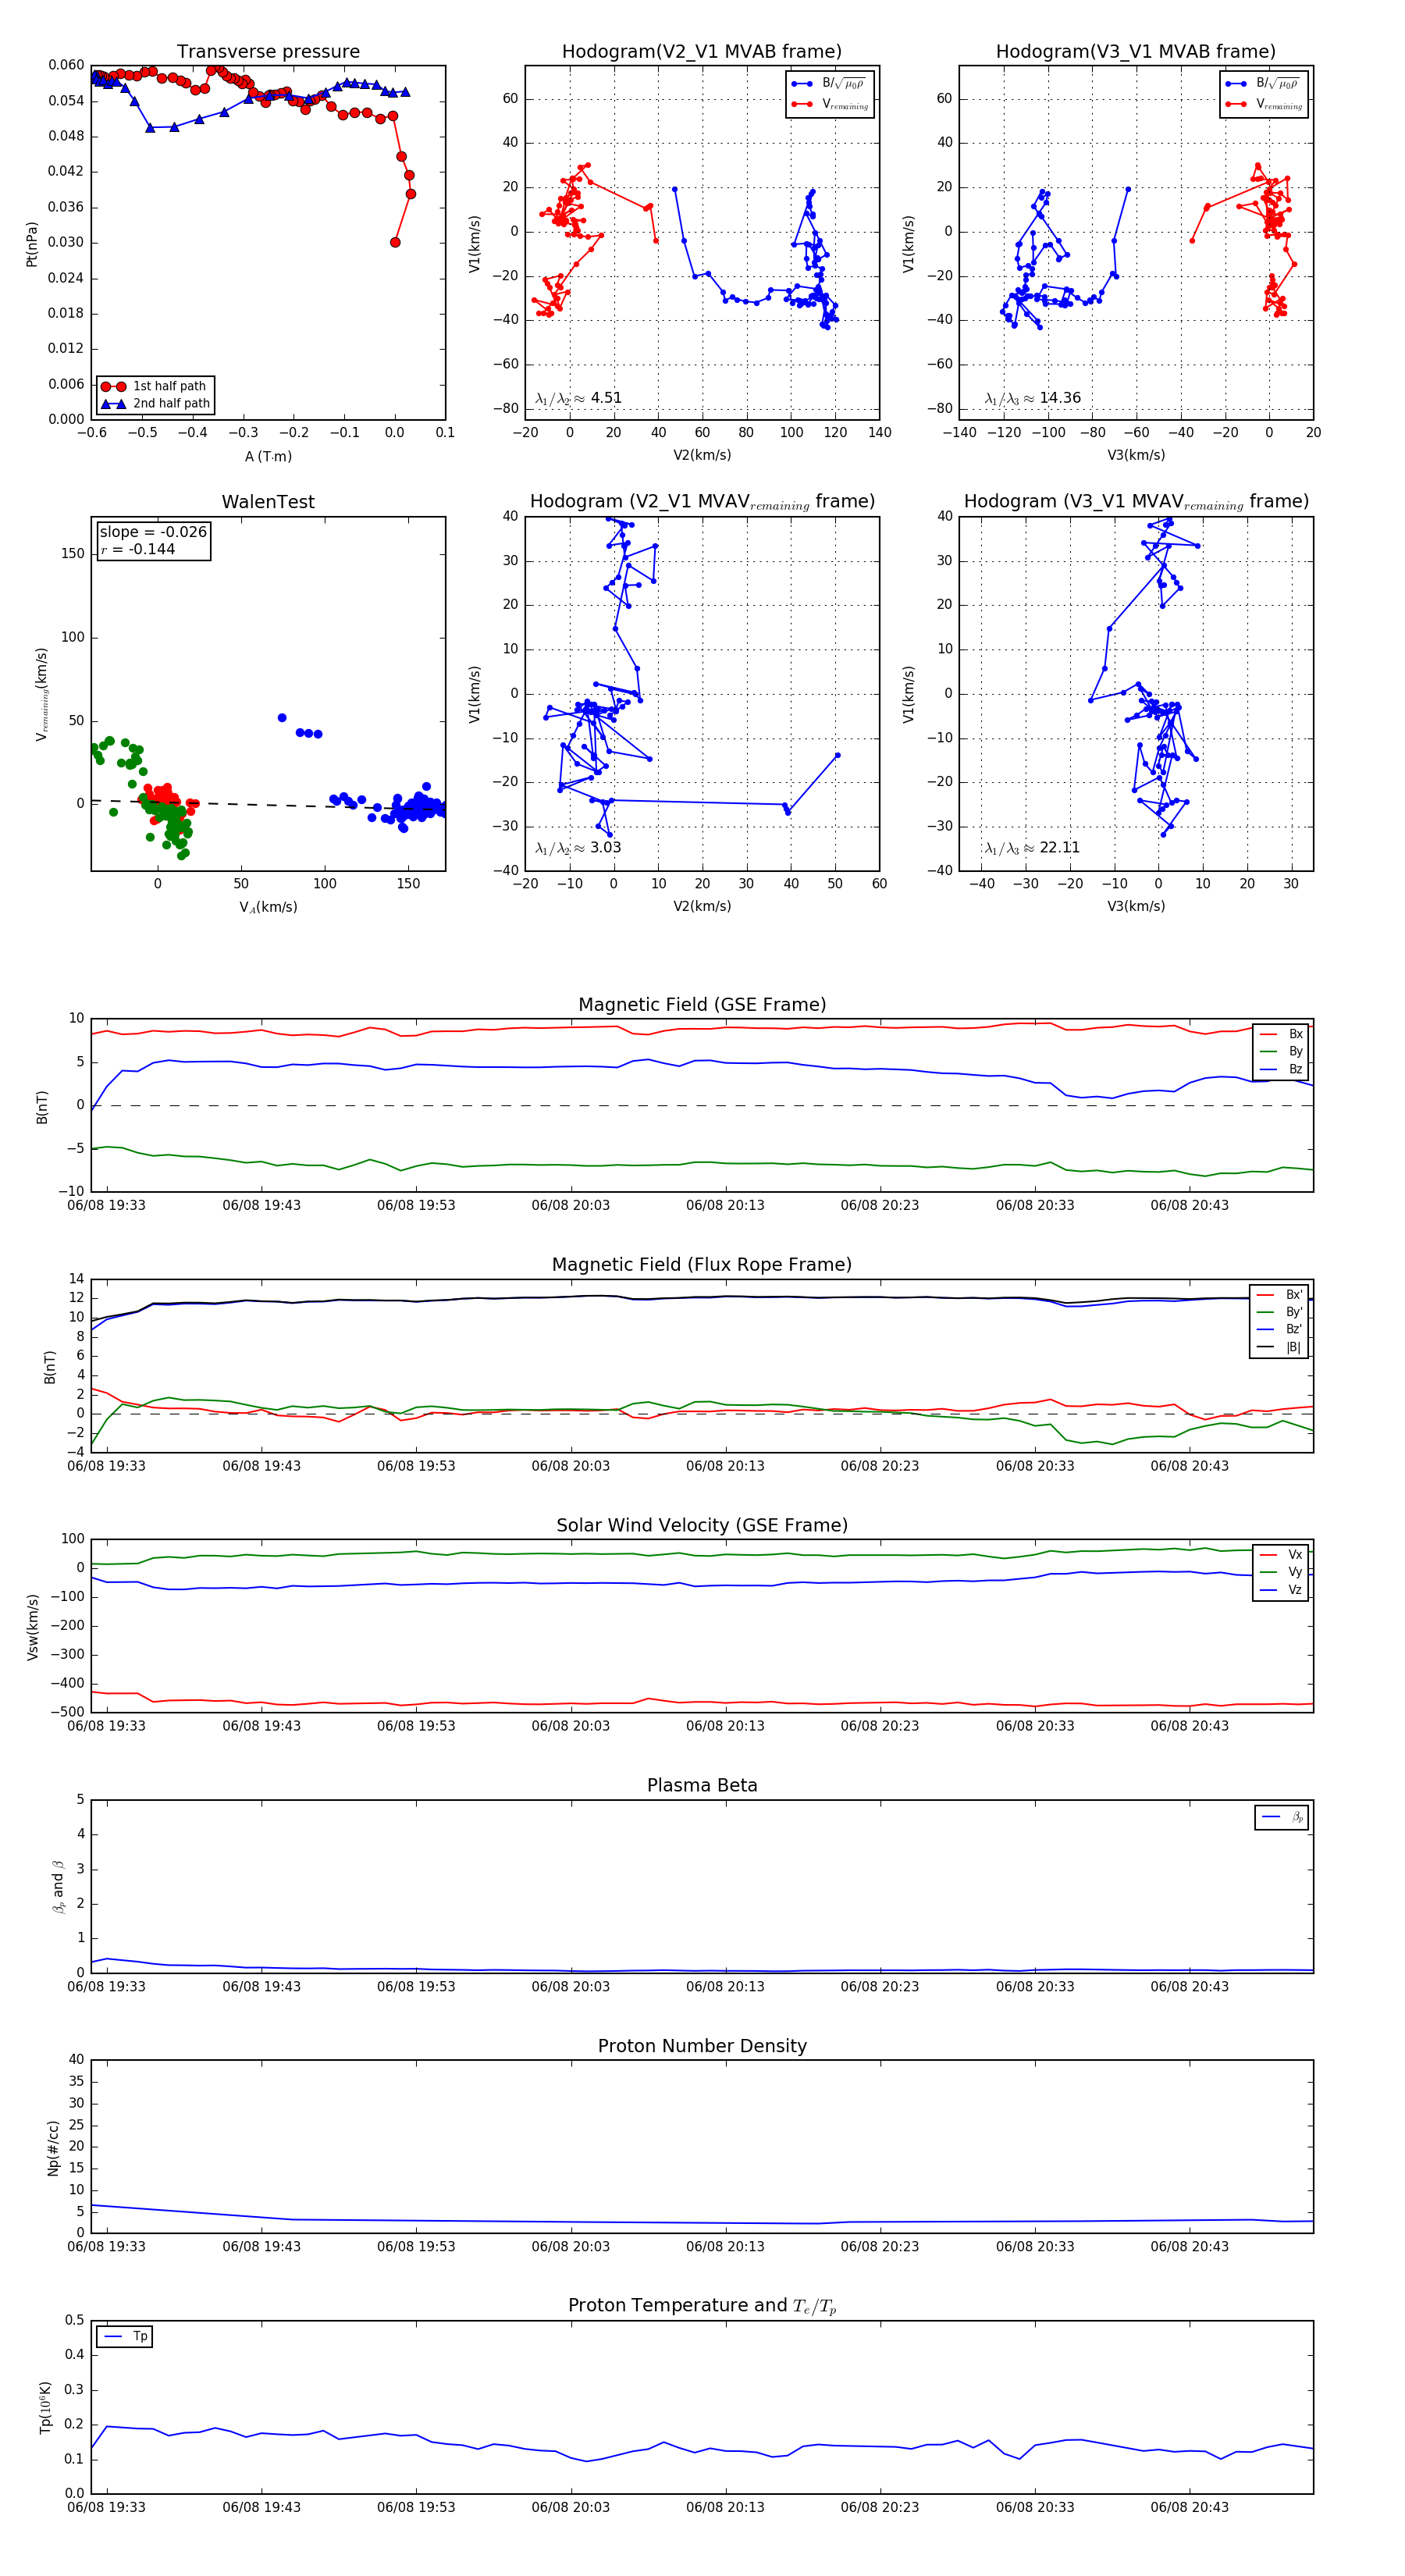Click the "|B|" legend entry in Flux Rope plot
Image resolution: width=1405 pixels, height=2576 pixels.
click(x=1280, y=1348)
